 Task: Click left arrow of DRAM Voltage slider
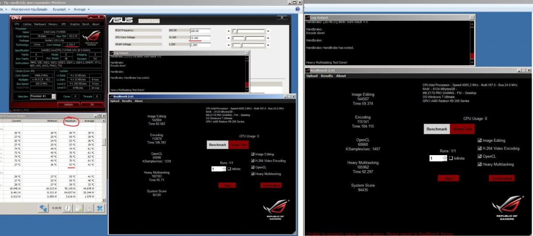[228, 45]
